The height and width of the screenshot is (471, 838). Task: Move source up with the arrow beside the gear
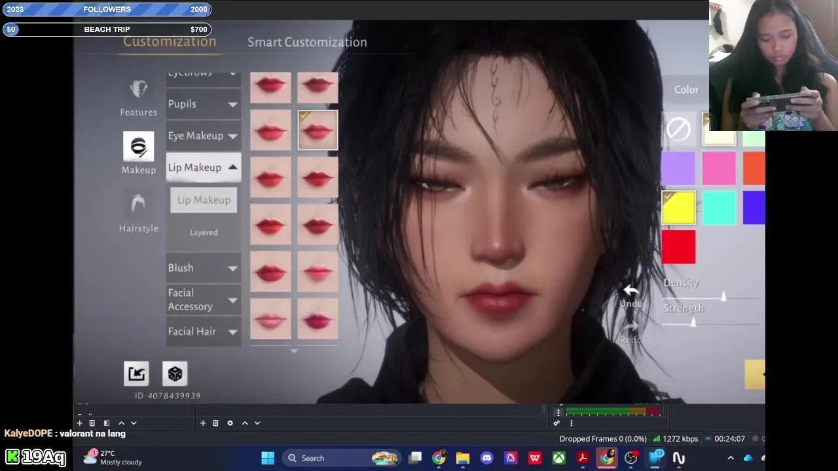click(245, 423)
